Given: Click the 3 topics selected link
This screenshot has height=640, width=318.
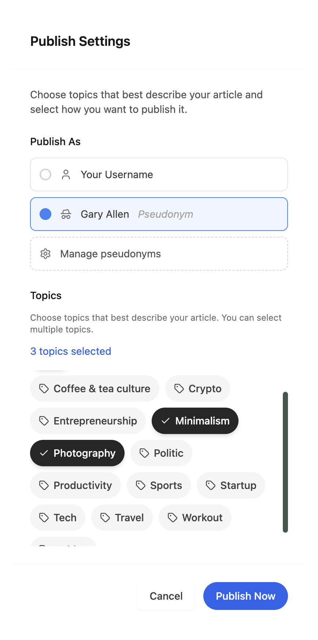Looking at the screenshot, I should 71,351.
